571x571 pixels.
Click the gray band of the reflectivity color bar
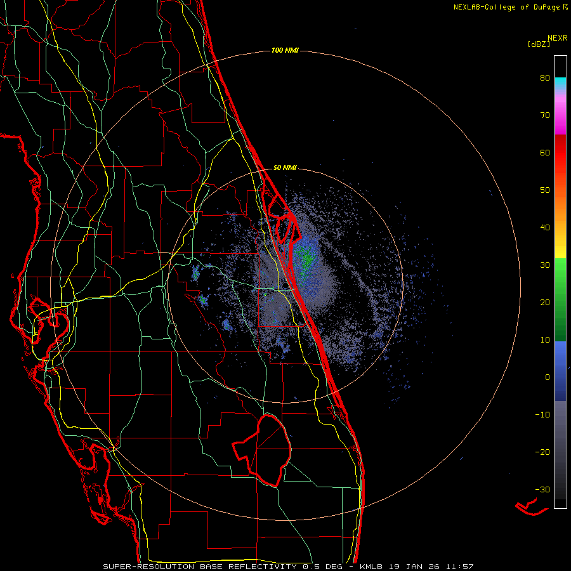(560, 450)
